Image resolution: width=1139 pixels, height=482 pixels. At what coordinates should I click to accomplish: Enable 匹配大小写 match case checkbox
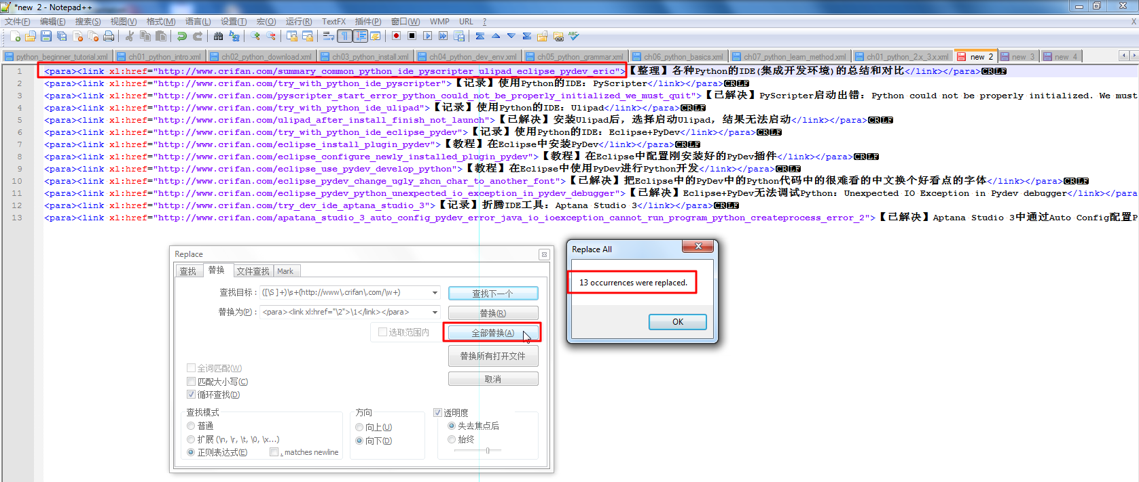click(x=192, y=382)
